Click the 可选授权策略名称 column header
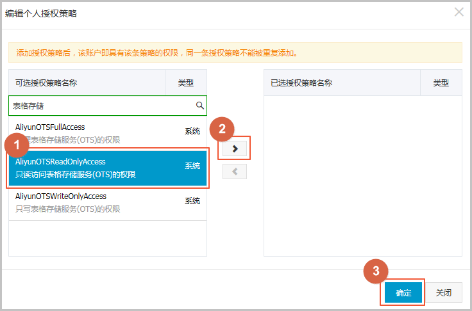 tap(87, 83)
